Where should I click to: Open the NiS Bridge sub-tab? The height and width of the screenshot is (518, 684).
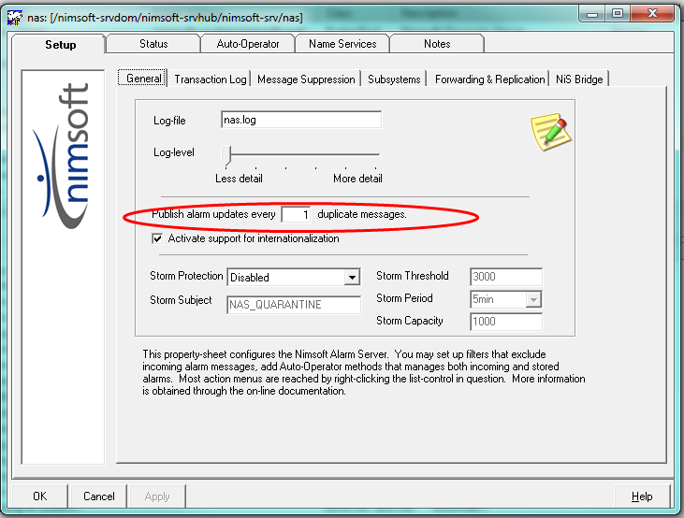pos(579,79)
